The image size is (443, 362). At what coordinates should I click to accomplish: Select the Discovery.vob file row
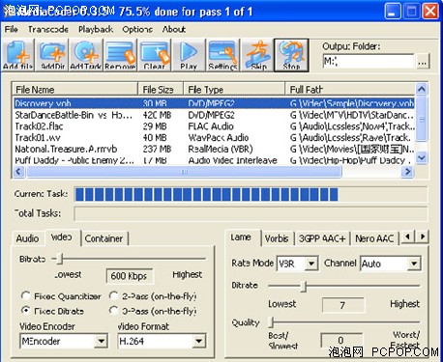pos(214,103)
